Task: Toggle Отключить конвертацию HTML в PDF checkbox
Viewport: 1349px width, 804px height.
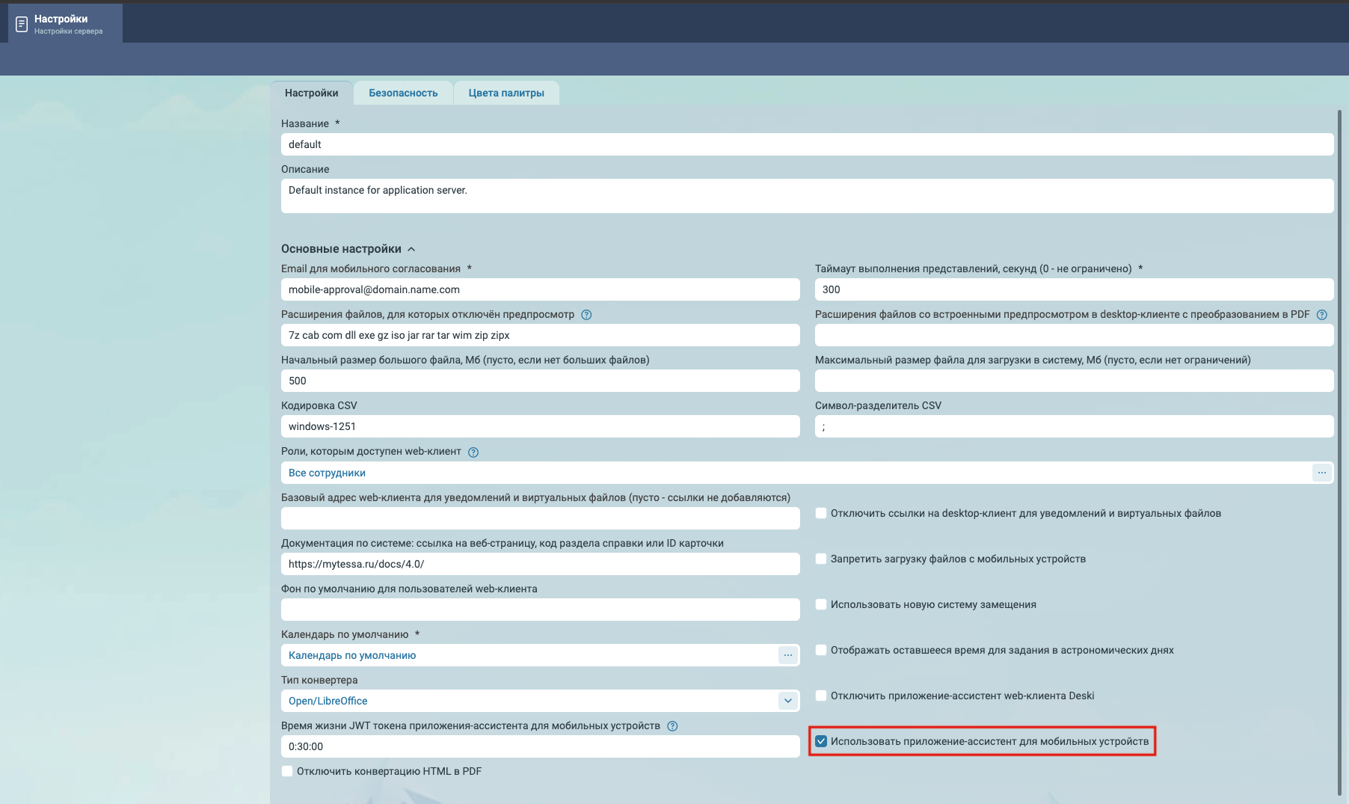Action: coord(287,771)
